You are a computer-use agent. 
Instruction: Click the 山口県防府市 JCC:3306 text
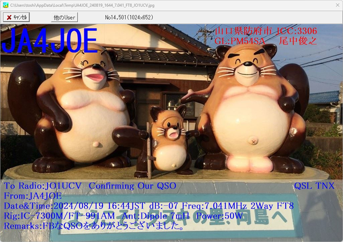coord(266,31)
